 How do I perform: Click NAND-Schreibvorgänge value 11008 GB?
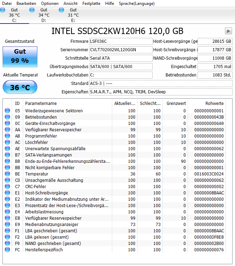[x=215, y=58]
